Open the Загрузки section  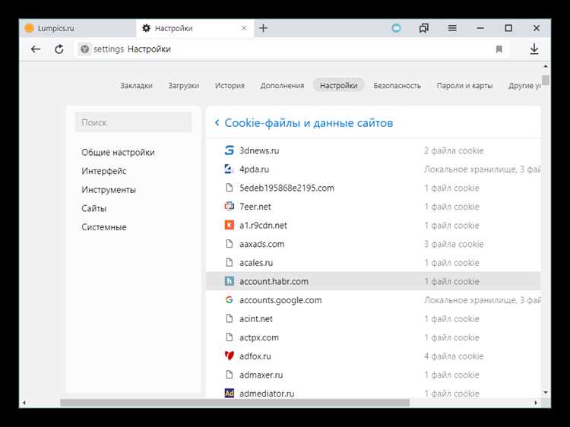click(x=184, y=86)
